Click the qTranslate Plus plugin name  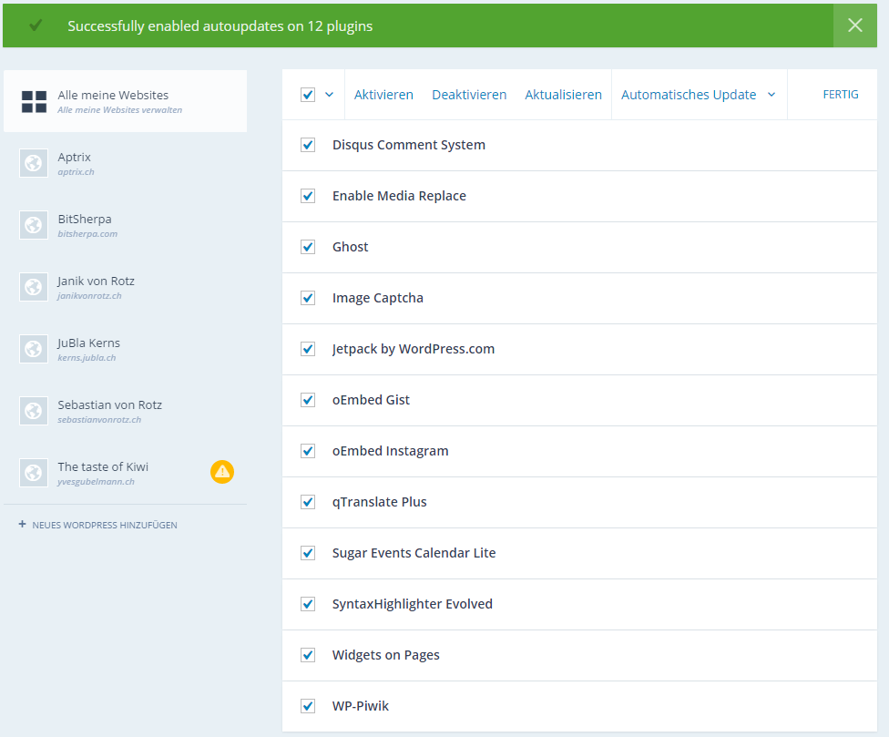click(379, 502)
